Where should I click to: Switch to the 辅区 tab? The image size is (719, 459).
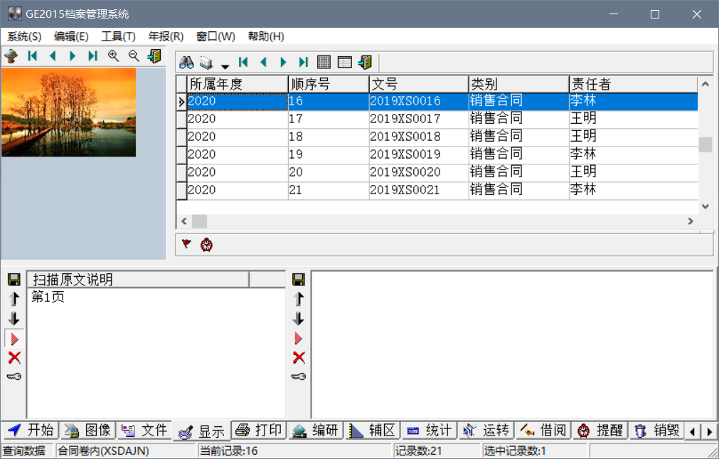point(373,431)
